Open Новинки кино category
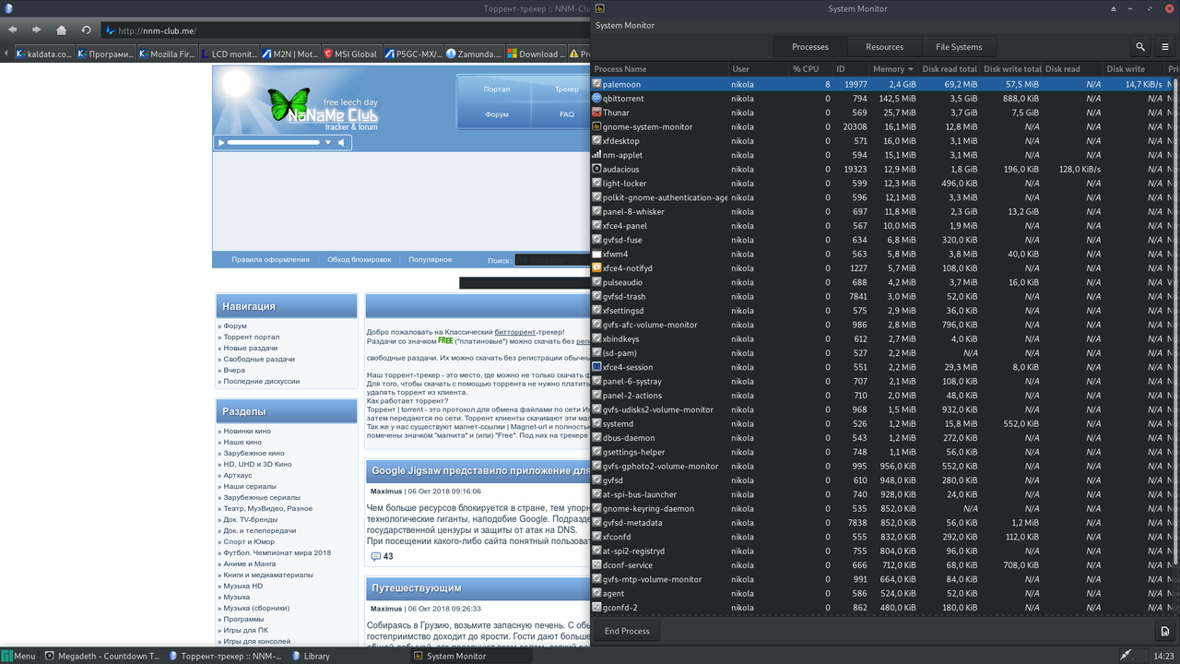Image resolution: width=1180 pixels, height=664 pixels. [x=247, y=432]
